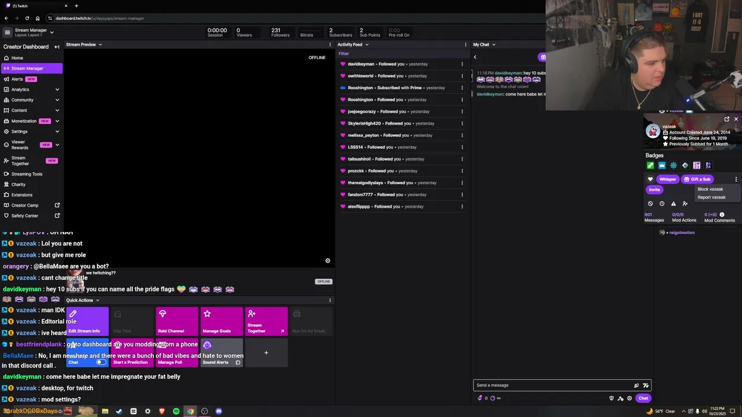Image resolution: width=742 pixels, height=417 pixels.
Task: Pop out the vazeak user card
Action: point(727,119)
